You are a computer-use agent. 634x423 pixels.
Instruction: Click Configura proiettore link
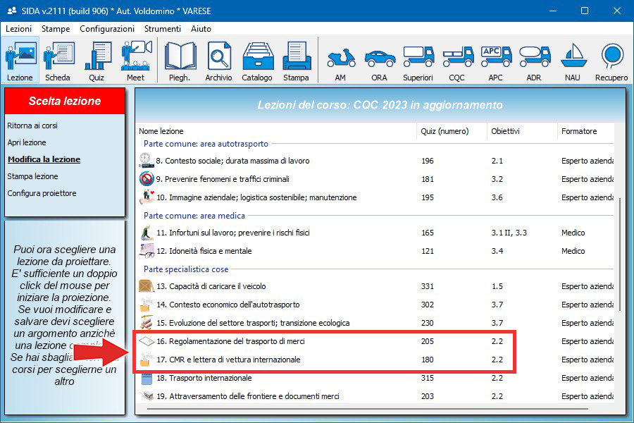[42, 193]
